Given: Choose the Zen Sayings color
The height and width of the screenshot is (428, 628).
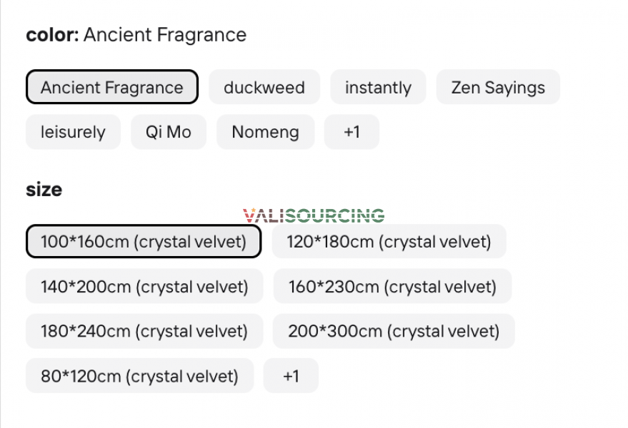Looking at the screenshot, I should click(x=498, y=87).
